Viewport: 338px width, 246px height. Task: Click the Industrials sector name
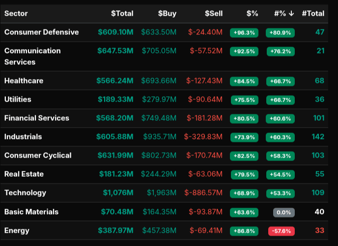(23, 137)
